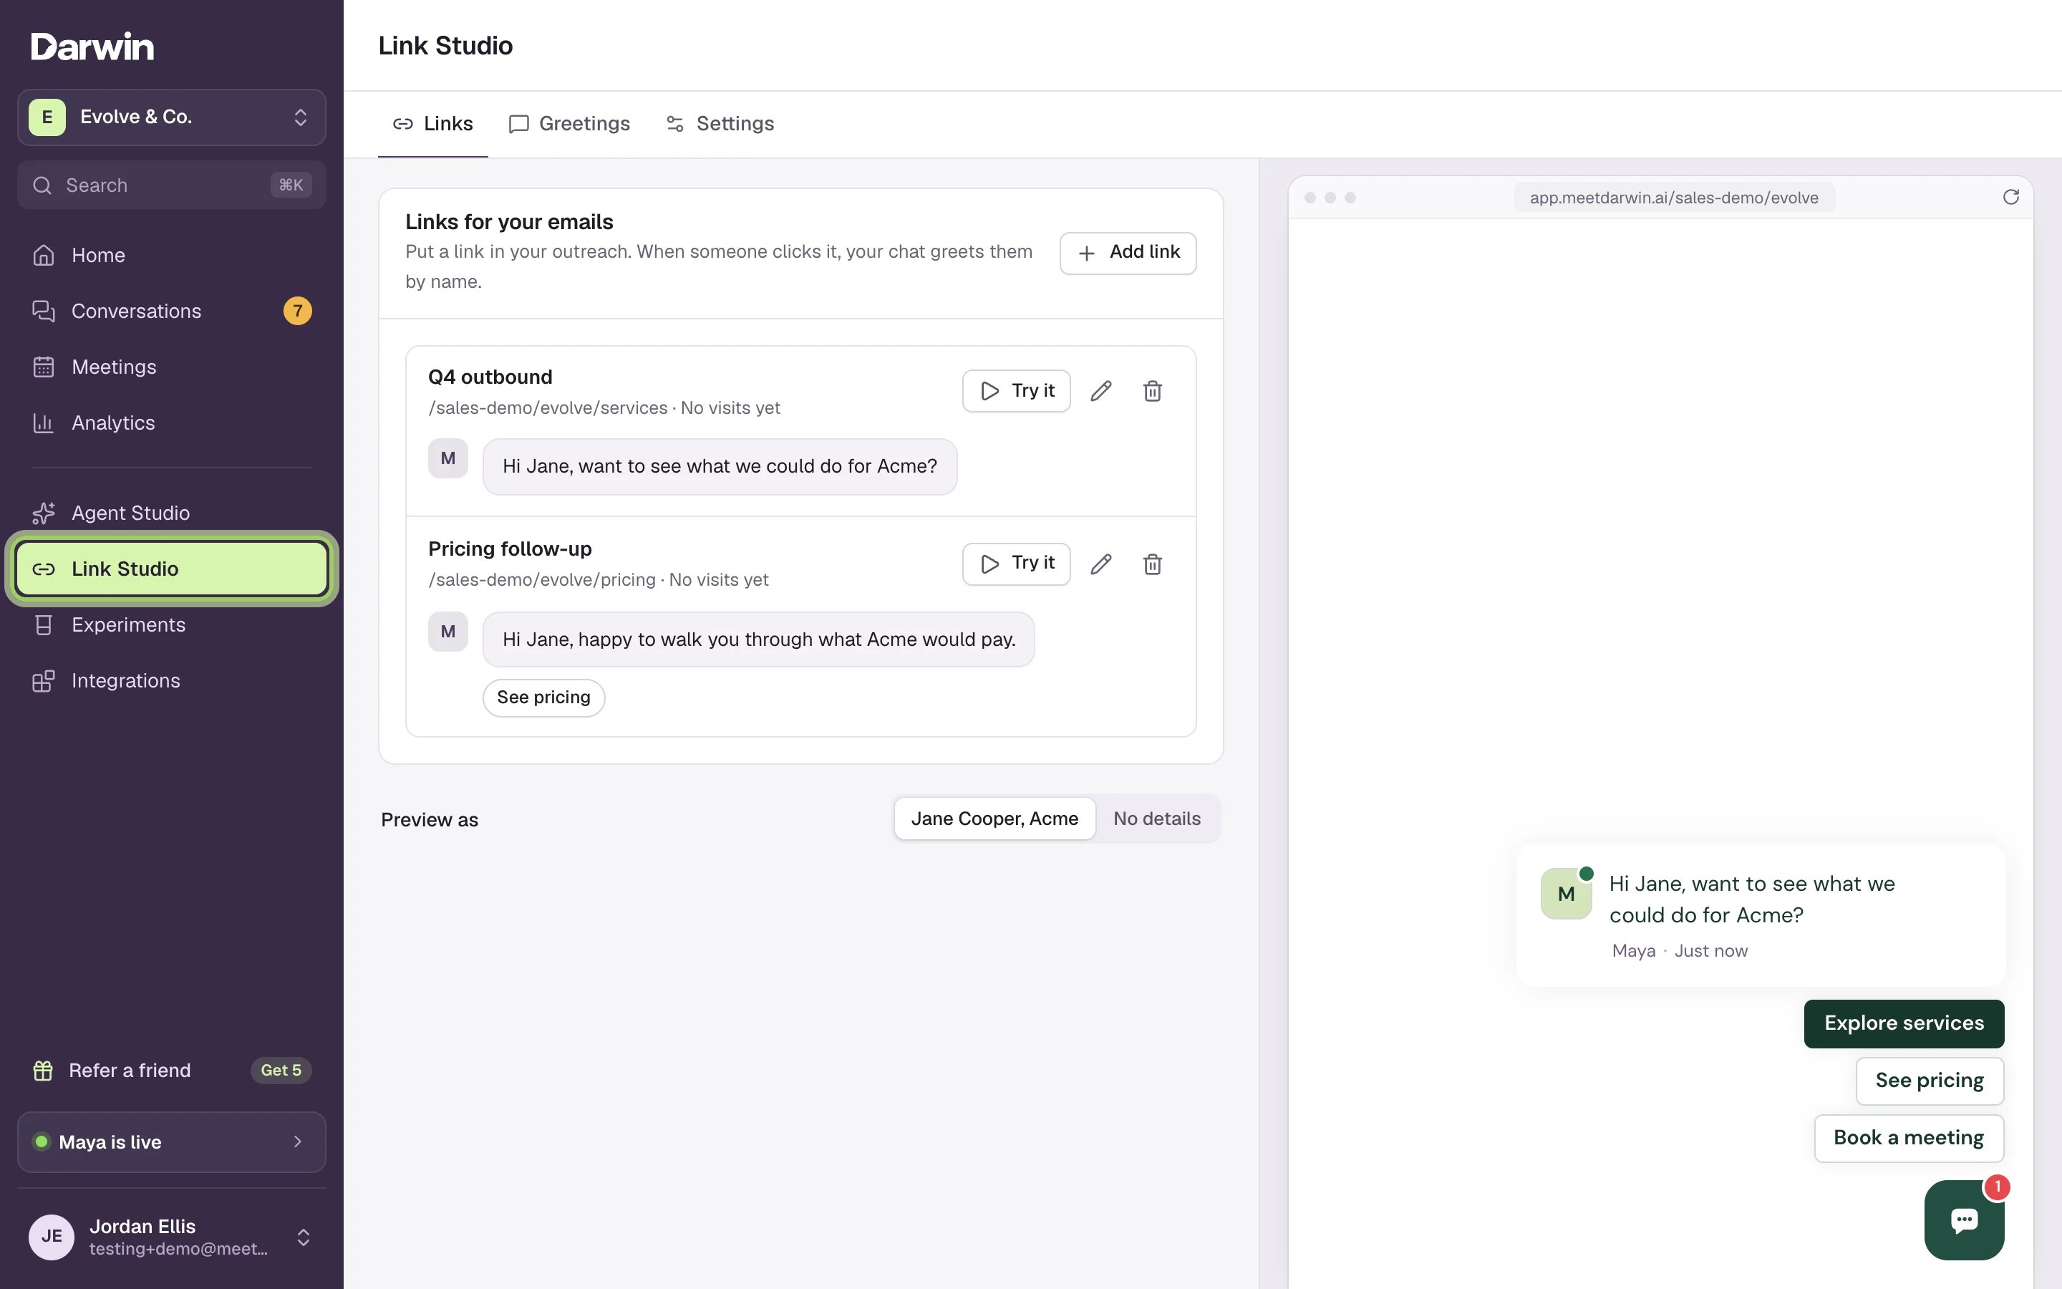Click the /sales-demo/evolve/pricing path text

[x=542, y=580]
